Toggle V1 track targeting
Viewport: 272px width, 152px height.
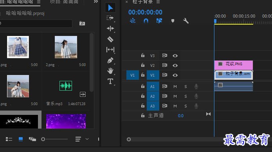(153, 75)
